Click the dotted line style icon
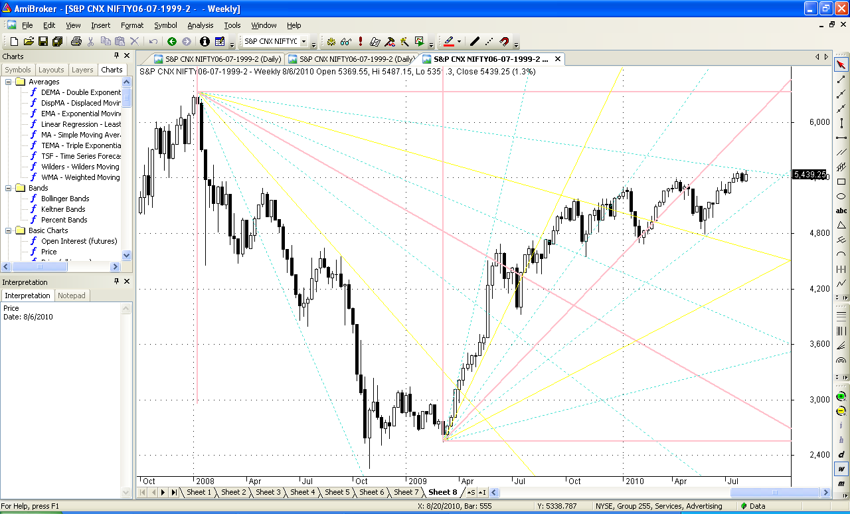Image resolution: width=850 pixels, height=514 pixels. click(489, 41)
